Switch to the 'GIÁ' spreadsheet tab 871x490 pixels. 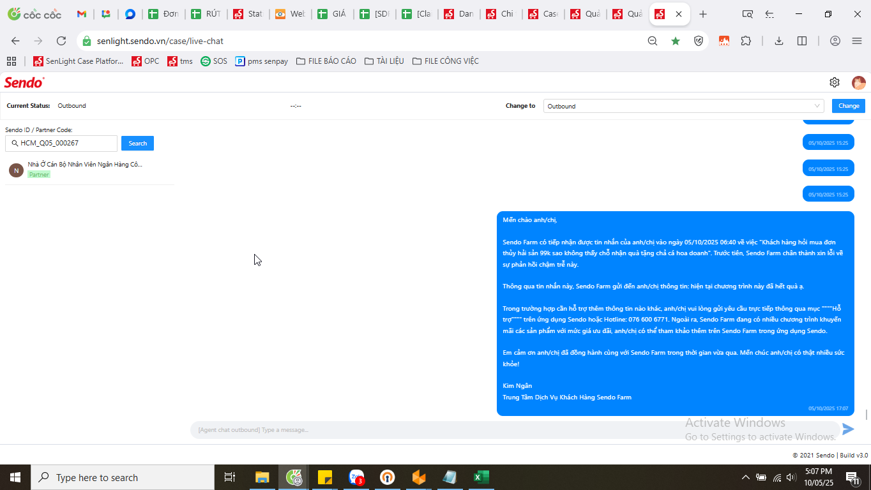point(332,14)
